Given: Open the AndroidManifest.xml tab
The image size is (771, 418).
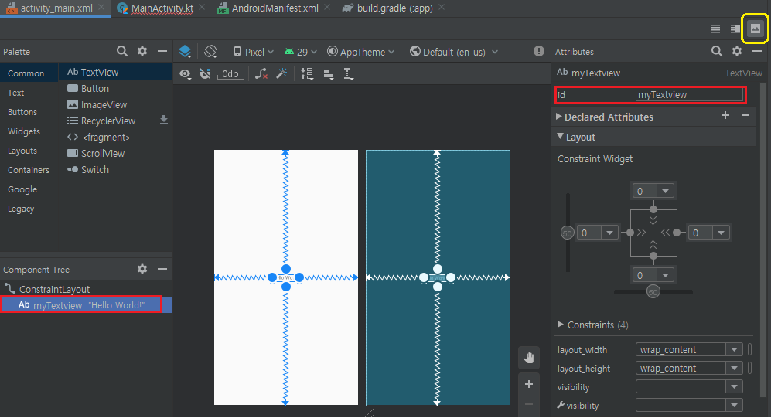Looking at the screenshot, I should point(275,8).
